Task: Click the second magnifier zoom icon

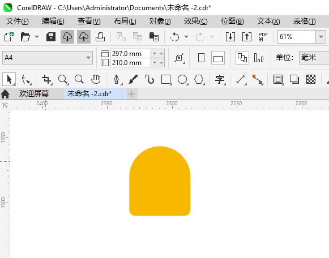Action: click(x=79, y=80)
